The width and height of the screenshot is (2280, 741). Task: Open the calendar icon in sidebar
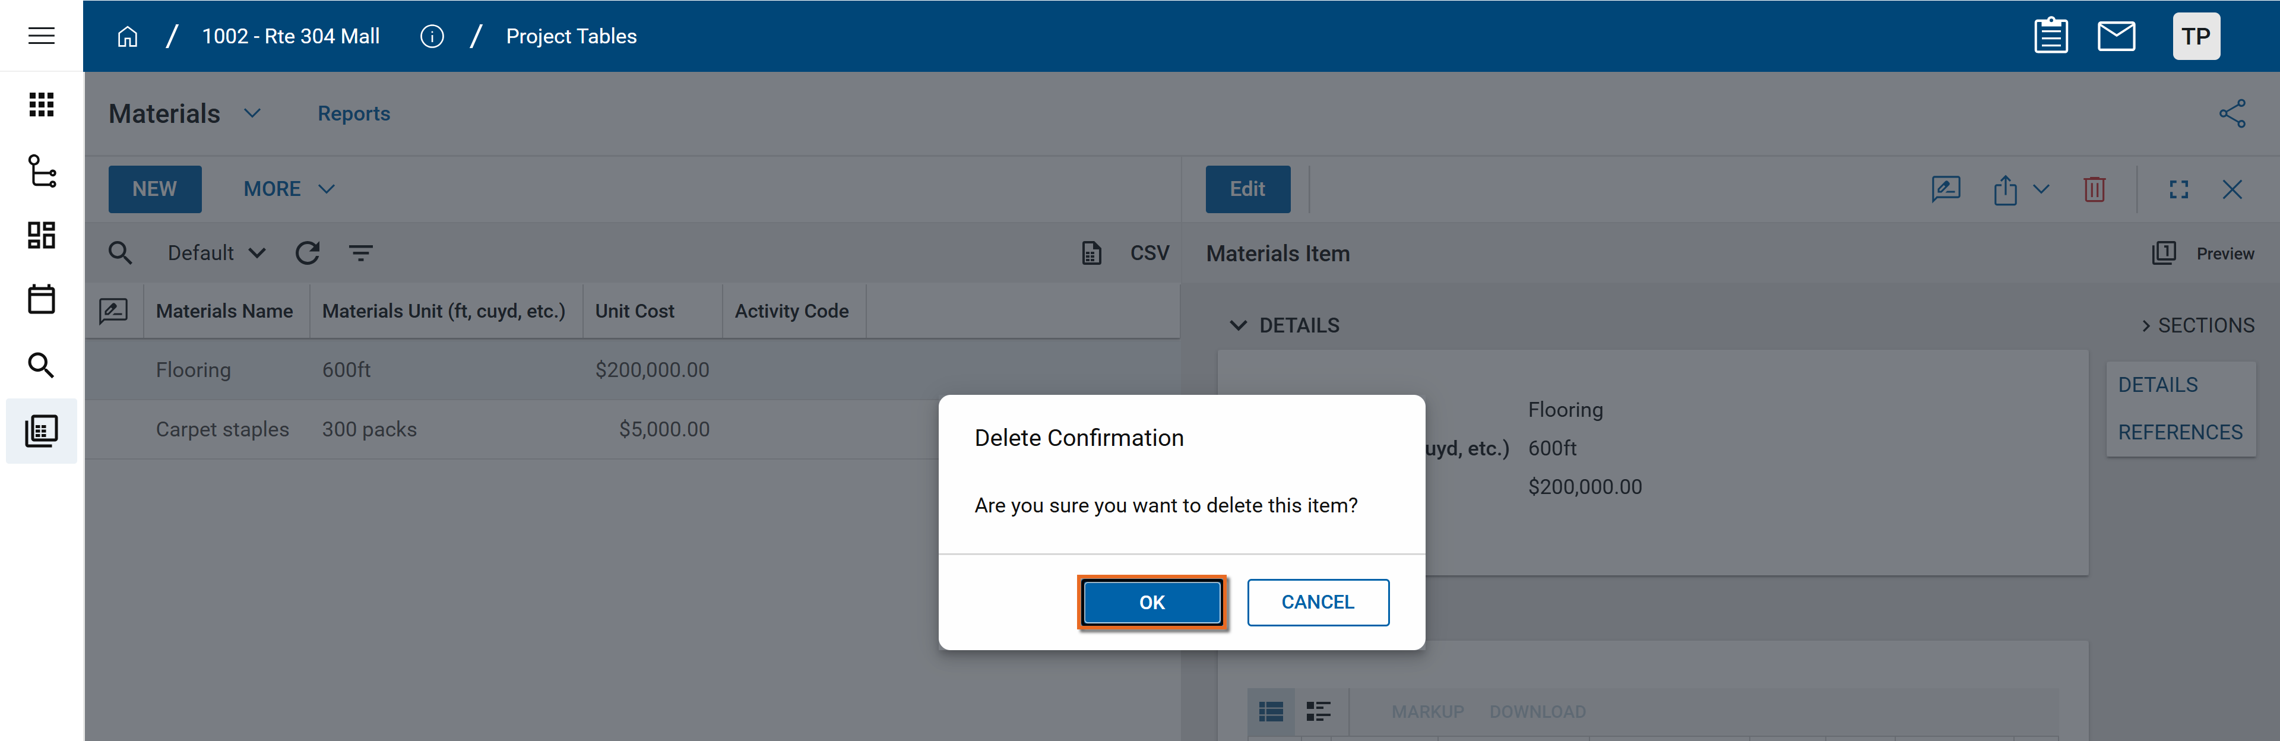pos(41,299)
